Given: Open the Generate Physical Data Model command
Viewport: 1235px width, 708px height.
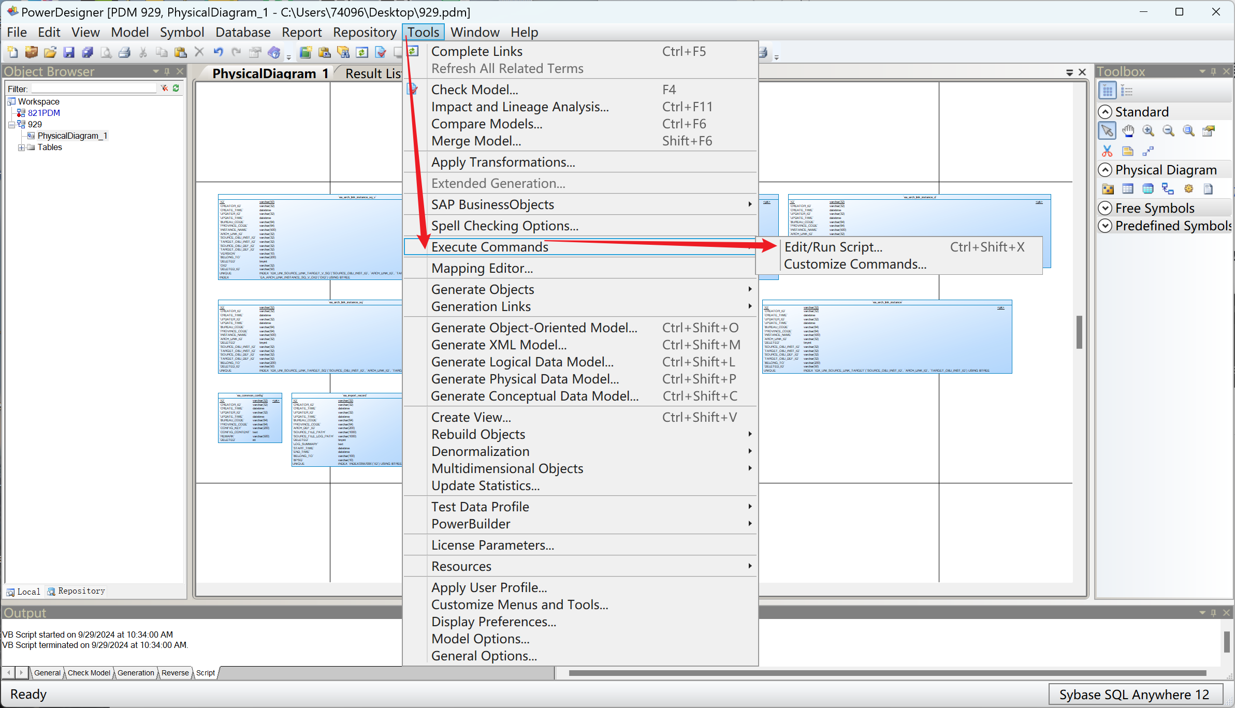Looking at the screenshot, I should pos(525,379).
